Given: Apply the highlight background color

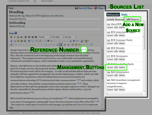Looking at the screenshot, I should pyautogui.click(x=86, y=41).
